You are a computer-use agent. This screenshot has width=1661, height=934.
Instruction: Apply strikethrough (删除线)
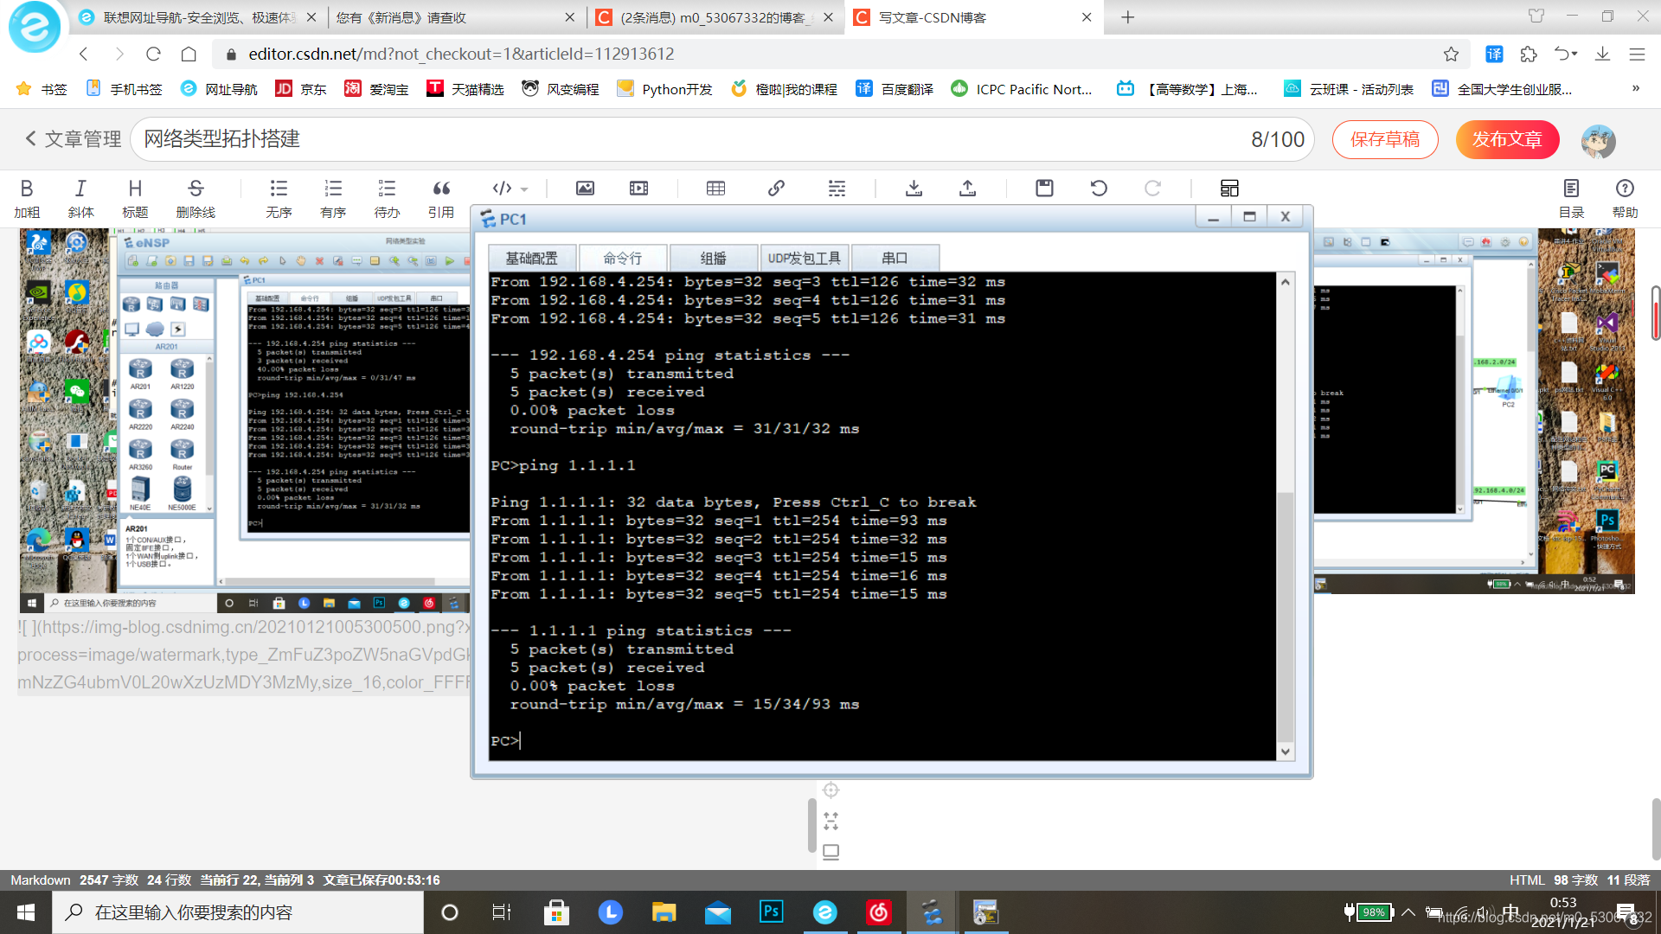[x=196, y=198]
